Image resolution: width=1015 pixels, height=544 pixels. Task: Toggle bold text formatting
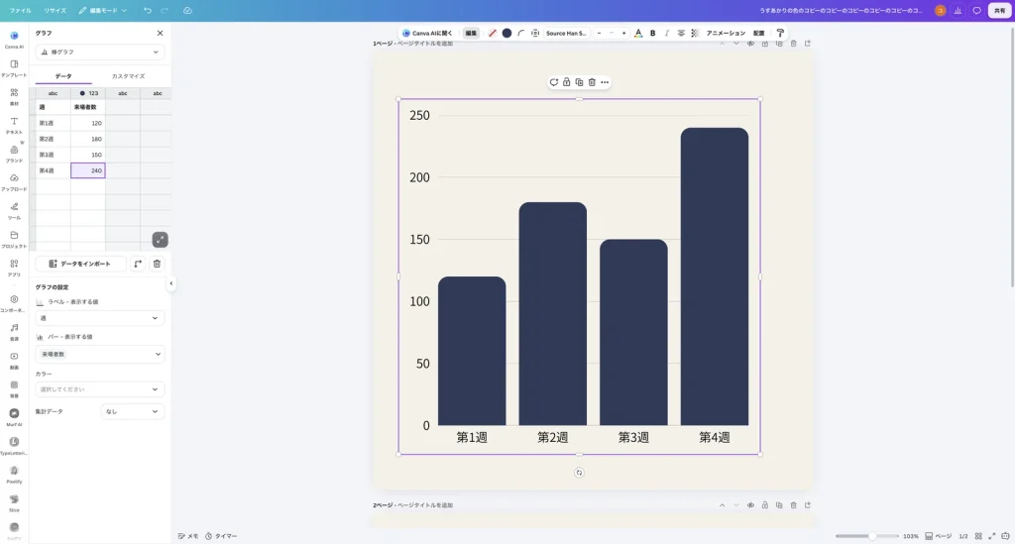(652, 33)
